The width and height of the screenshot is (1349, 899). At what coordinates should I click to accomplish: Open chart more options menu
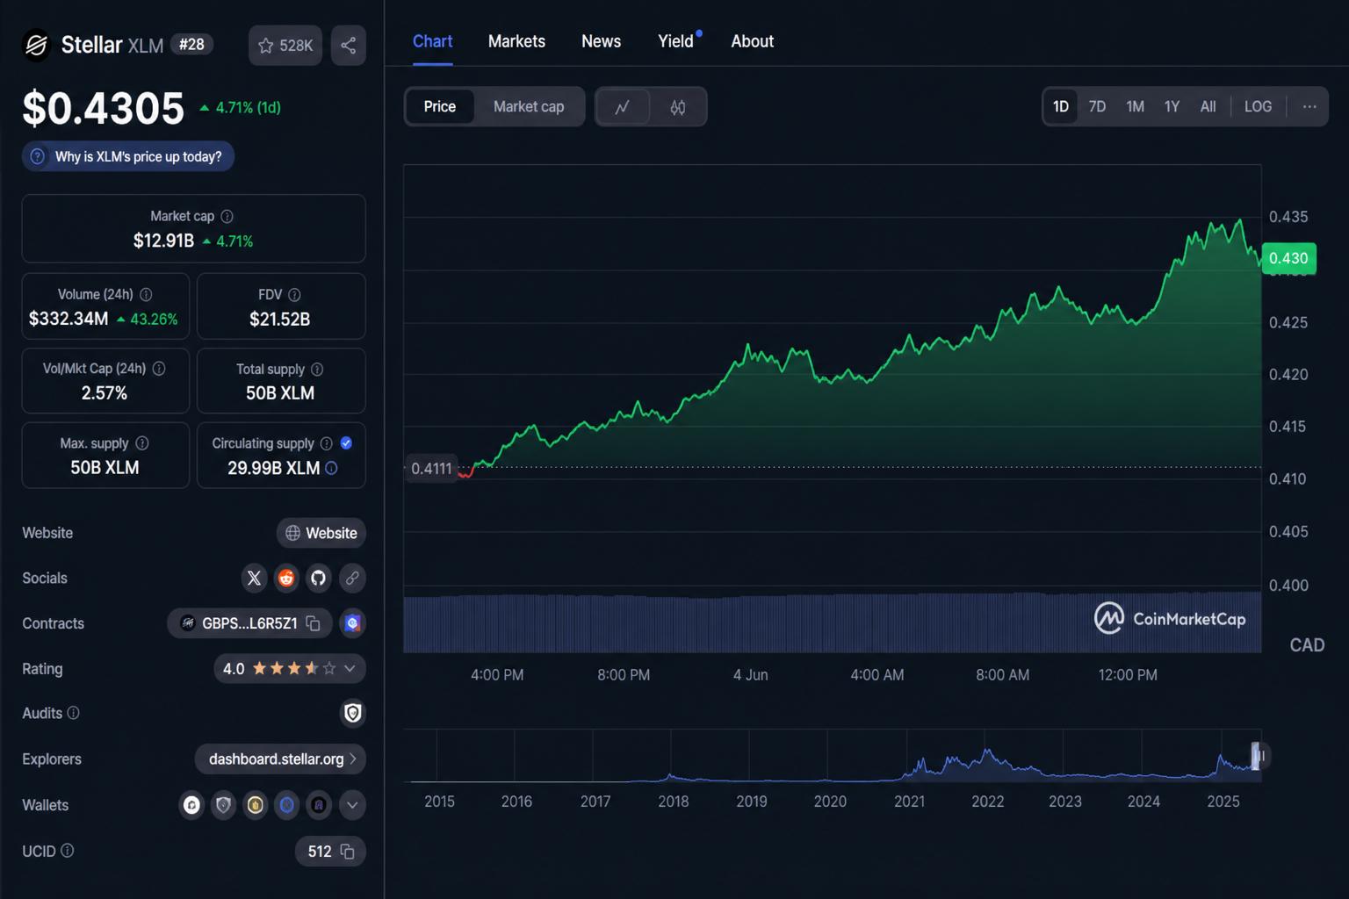point(1309,106)
